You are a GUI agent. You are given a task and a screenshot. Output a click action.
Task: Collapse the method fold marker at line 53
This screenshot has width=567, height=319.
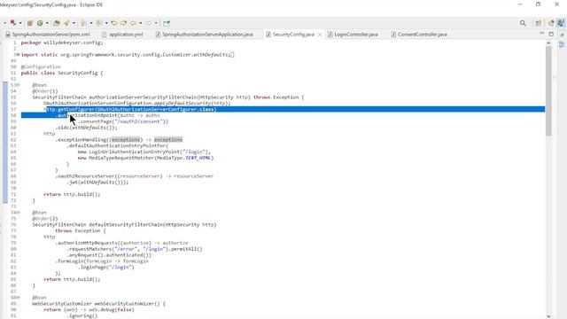[x=18, y=85]
